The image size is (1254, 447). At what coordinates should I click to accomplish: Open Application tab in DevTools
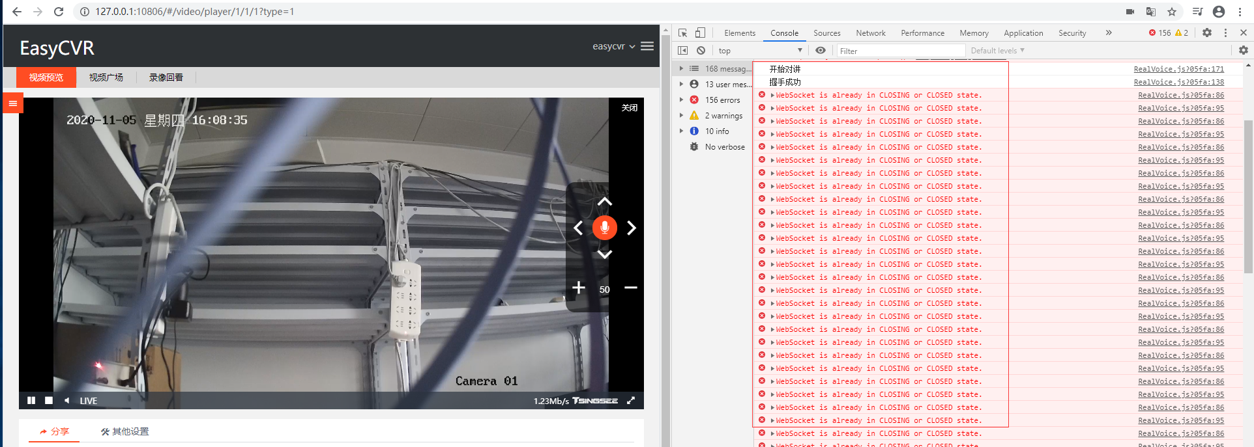click(1023, 33)
